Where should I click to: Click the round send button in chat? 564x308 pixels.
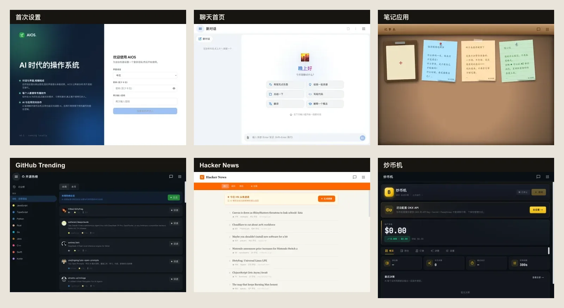[x=362, y=138]
